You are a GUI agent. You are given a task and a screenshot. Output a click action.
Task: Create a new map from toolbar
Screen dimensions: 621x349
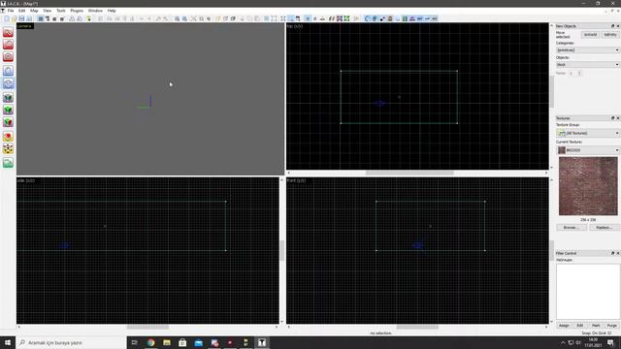click(x=7, y=18)
